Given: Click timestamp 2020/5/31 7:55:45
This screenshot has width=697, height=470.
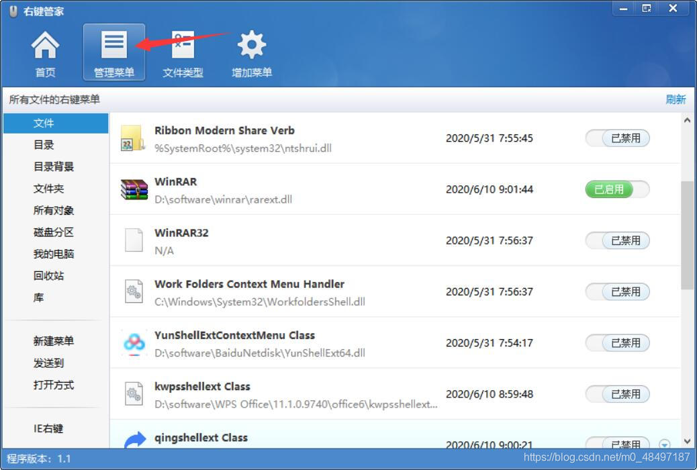Looking at the screenshot, I should 490,138.
